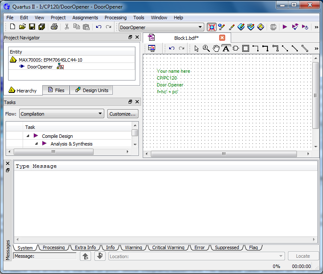This screenshot has width=323, height=274.
Task: Click the detach window icon in editor toolbar
Action: (x=152, y=48)
